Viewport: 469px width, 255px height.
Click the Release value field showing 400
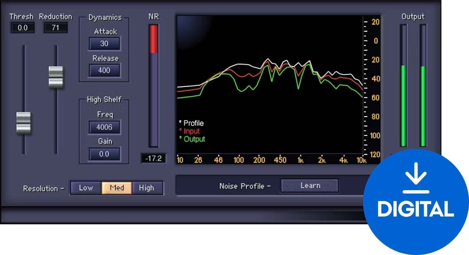coord(104,70)
